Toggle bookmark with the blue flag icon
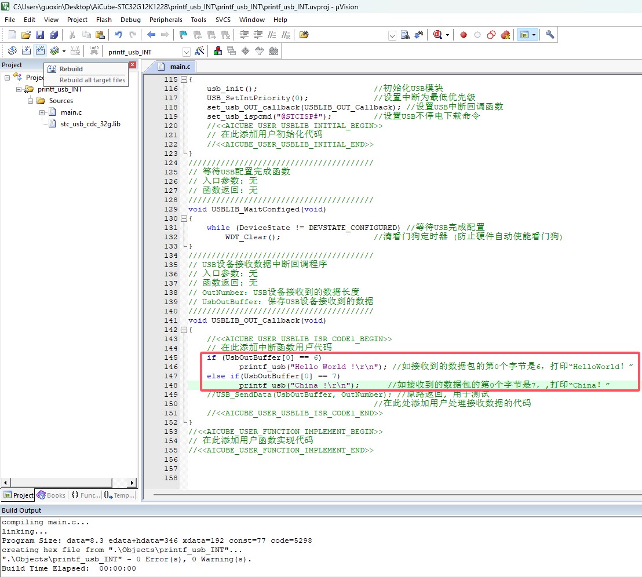The image size is (642, 577). coord(183,35)
